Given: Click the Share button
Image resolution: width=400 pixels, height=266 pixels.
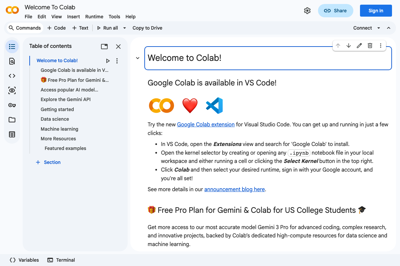Looking at the screenshot, I should click(335, 10).
